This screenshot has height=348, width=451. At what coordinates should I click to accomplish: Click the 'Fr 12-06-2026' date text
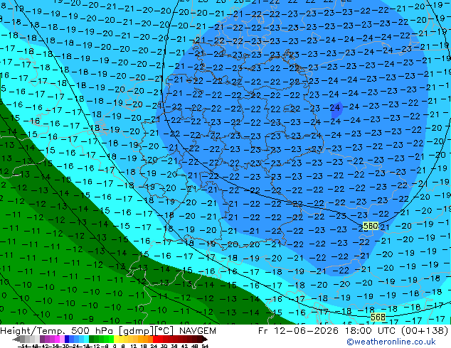tap(298, 331)
